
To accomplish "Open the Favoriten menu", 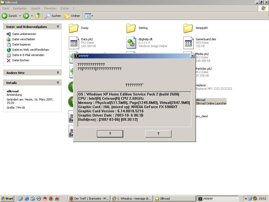I will click(x=50, y=8).
